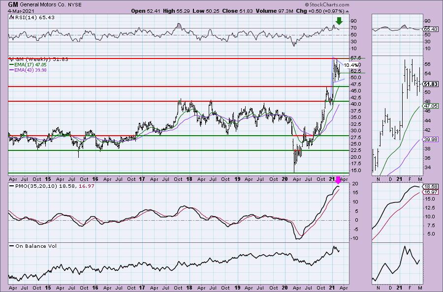Click the 16.97 signal value tag in the right panel
The image size is (443, 292).
coord(431,192)
